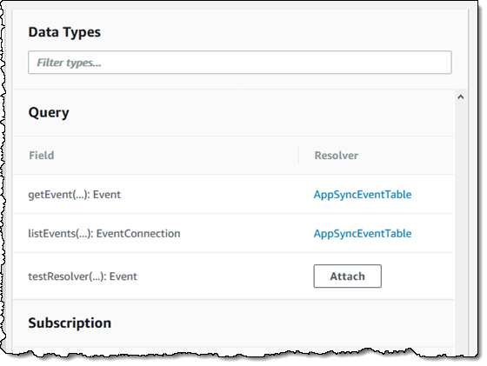
Task: Click the Query type heading
Action: (49, 113)
